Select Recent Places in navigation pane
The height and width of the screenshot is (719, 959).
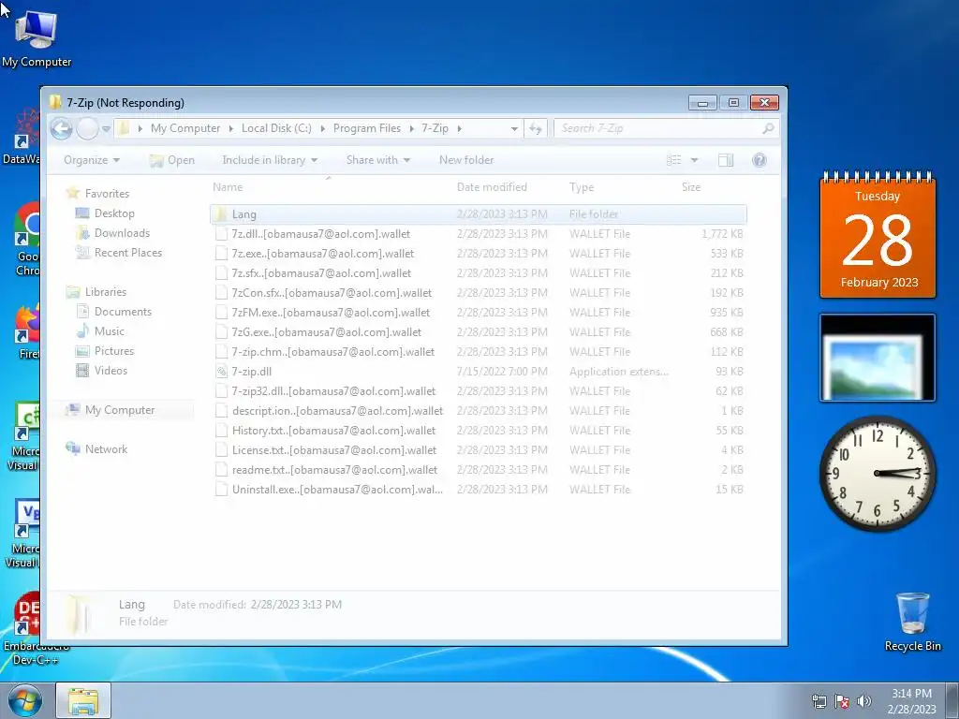[127, 253]
